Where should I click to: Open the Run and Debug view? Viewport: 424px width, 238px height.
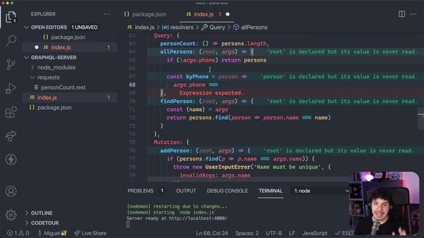pyautogui.click(x=11, y=88)
